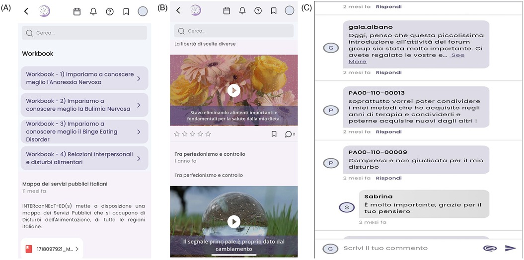Open Workbook 3 on Binge Eating Disorder

[84, 131]
